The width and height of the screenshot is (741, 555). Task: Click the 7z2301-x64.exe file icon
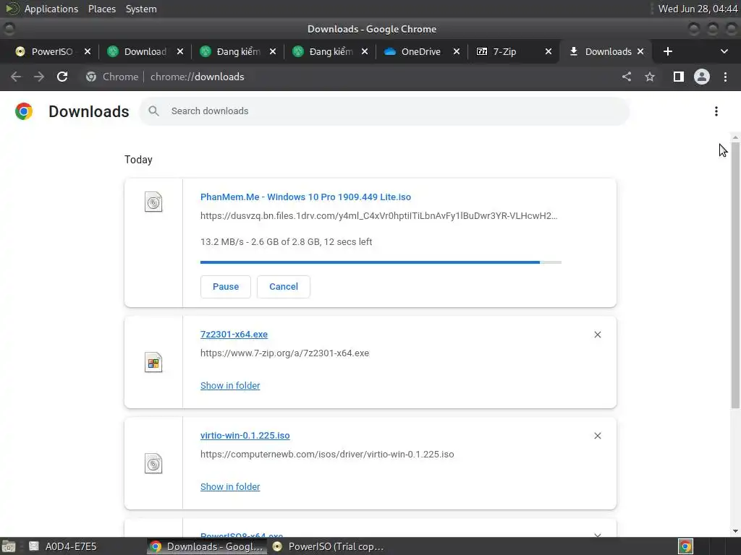153,363
